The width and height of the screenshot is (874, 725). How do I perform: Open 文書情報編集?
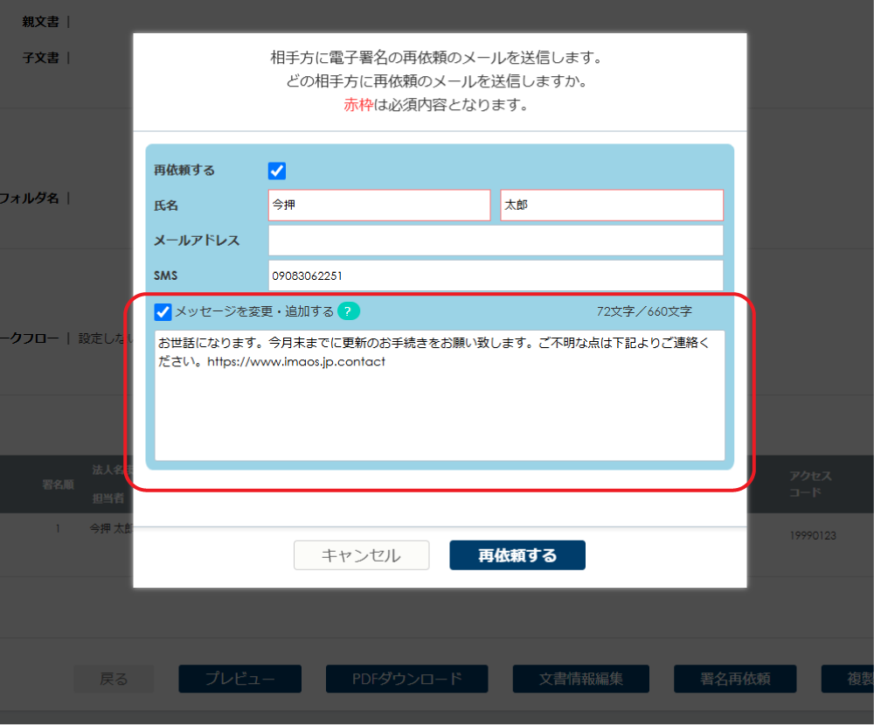tap(580, 679)
